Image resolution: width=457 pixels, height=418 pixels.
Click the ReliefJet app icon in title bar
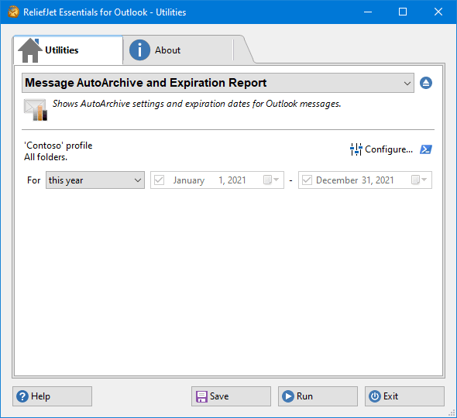13,12
